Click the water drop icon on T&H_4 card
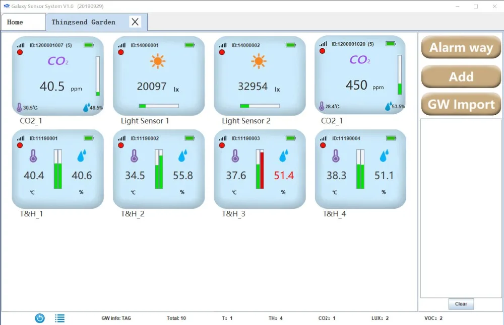This screenshot has width=504, height=325. (384, 155)
